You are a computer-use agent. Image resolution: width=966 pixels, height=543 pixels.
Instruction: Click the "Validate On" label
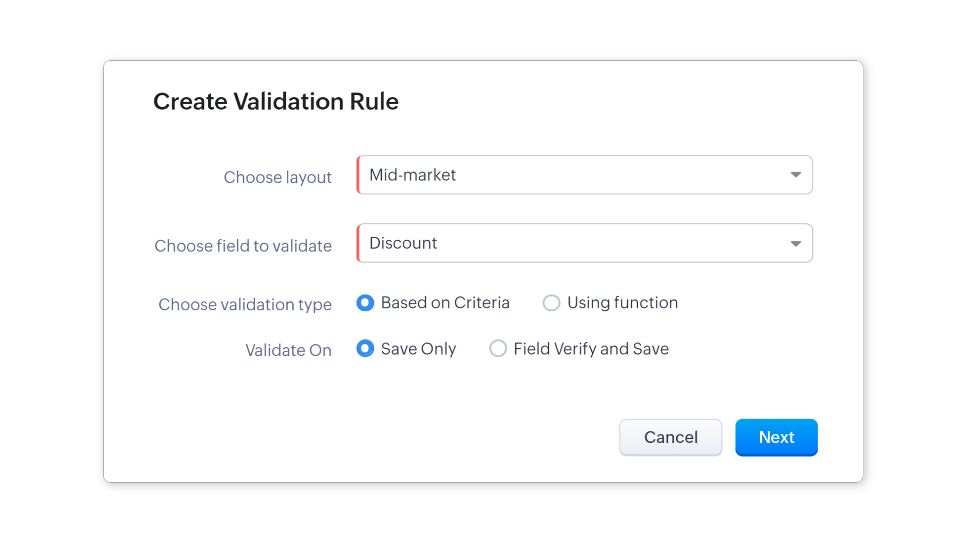pyautogui.click(x=288, y=350)
